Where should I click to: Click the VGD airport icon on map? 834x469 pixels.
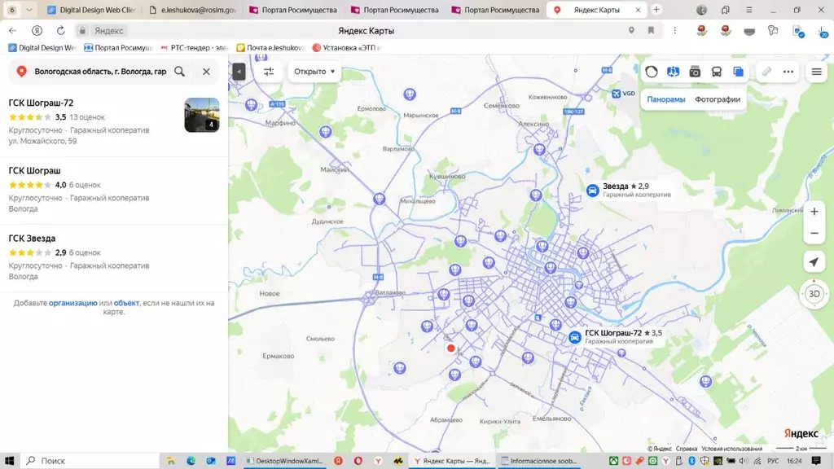[616, 94]
